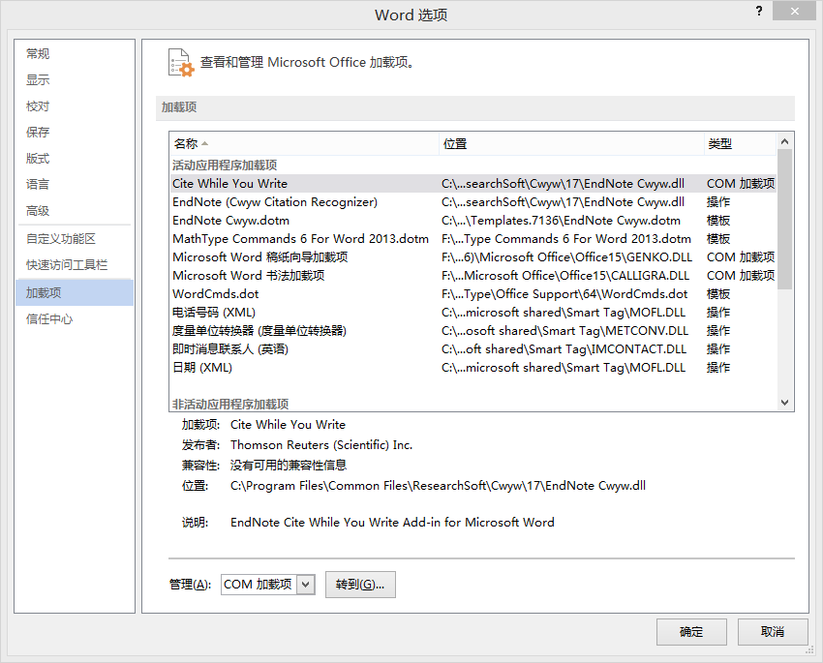Viewport: 823px width, 663px height.
Task: Cancel with the 取消 button
Action: 773,631
